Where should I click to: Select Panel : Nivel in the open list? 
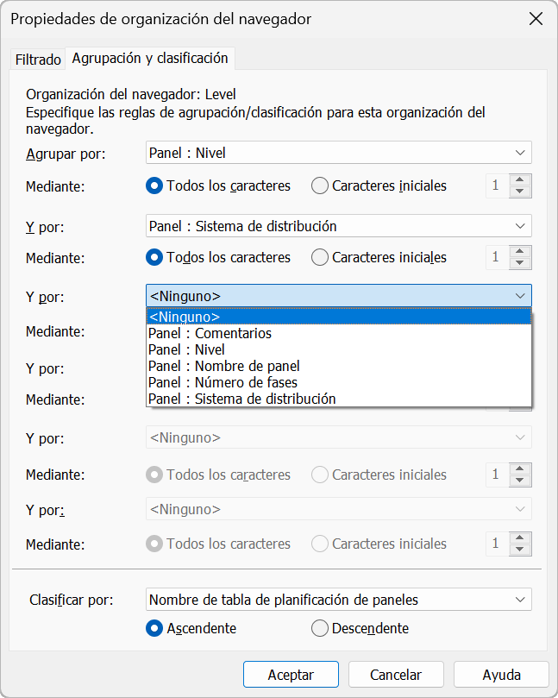186,349
